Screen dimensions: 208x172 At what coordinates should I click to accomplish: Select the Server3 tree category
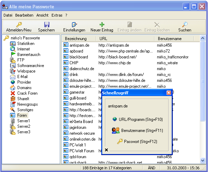point(24,132)
